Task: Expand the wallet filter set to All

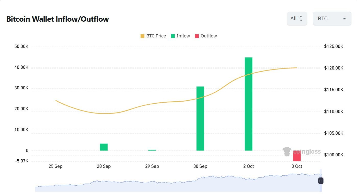Action: point(297,18)
